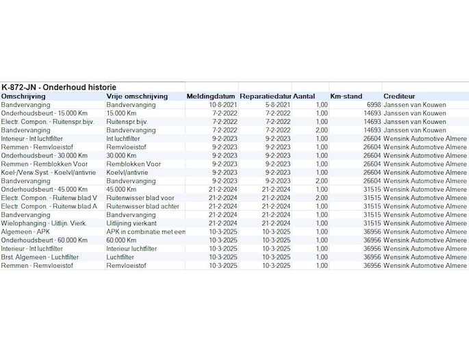This screenshot has height=352, width=469.
Task: Click the 'APK in combinatie met een' cell
Action: [145, 231]
